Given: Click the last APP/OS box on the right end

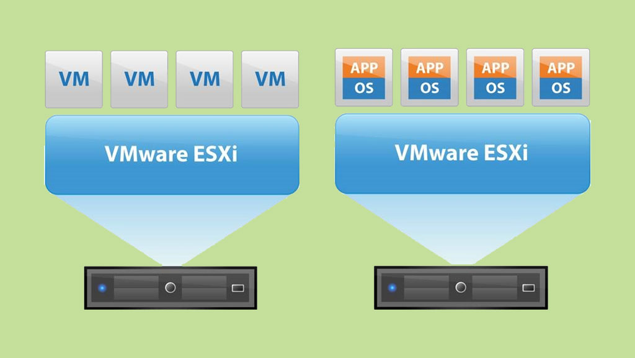Looking at the screenshot, I should (561, 78).
